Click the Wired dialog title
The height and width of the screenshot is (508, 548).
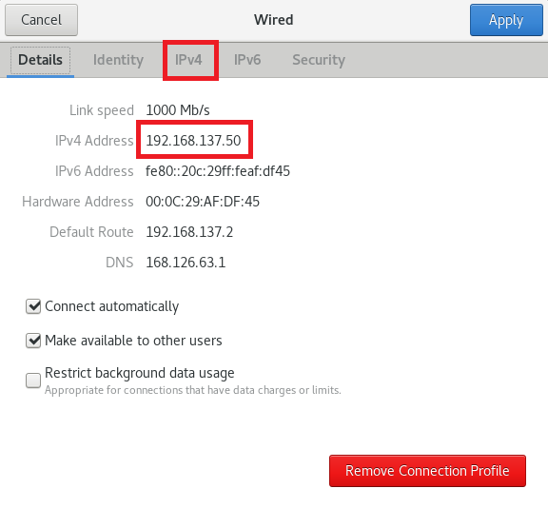tap(274, 20)
